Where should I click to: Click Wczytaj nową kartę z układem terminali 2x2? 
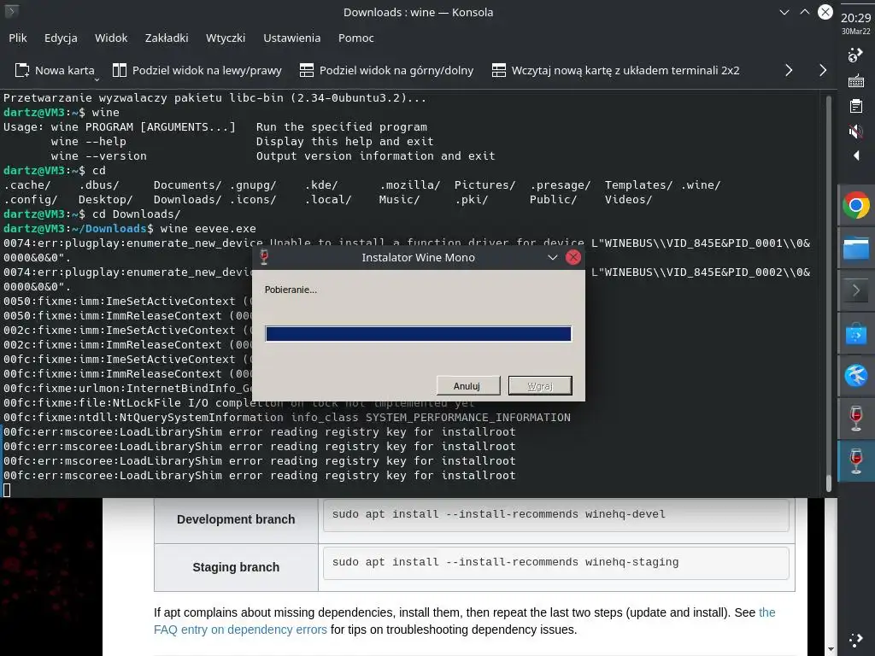click(x=615, y=70)
